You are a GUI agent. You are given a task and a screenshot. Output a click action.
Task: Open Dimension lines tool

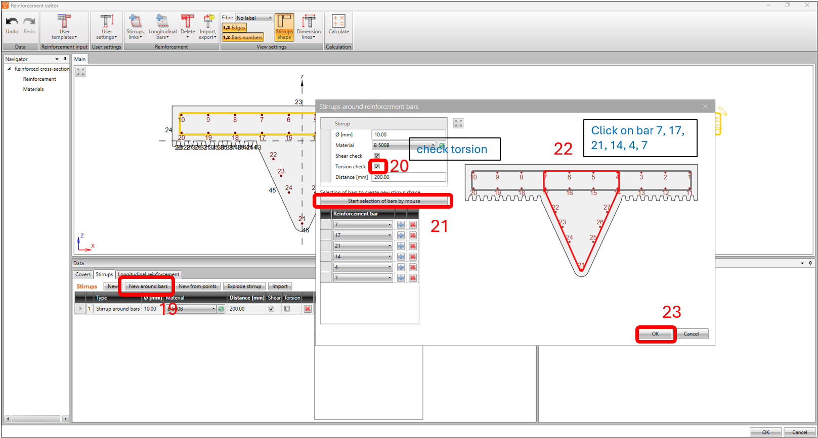coord(309,22)
